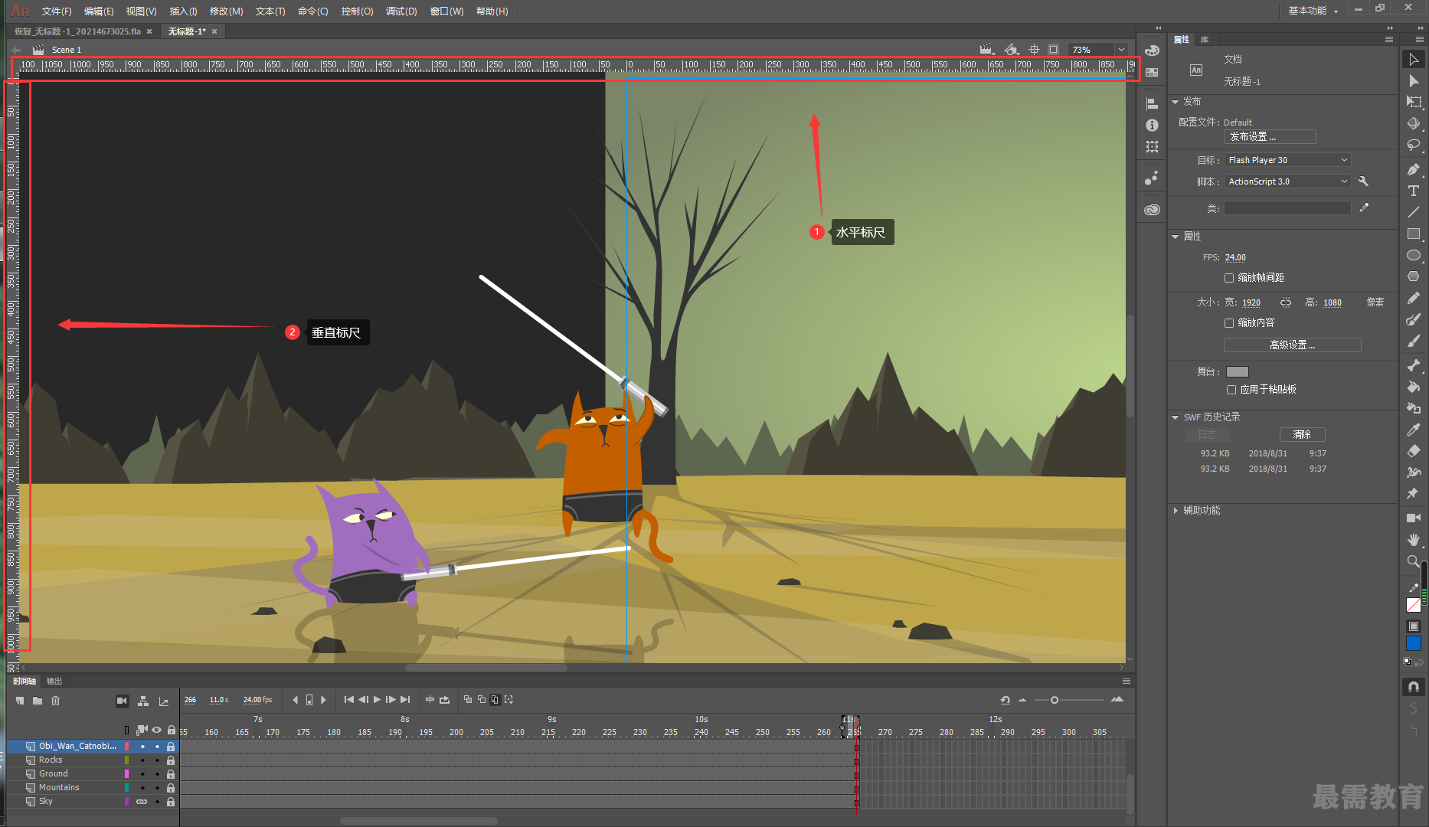Select the Eyedropper tool
The width and height of the screenshot is (1429, 827).
click(1414, 430)
